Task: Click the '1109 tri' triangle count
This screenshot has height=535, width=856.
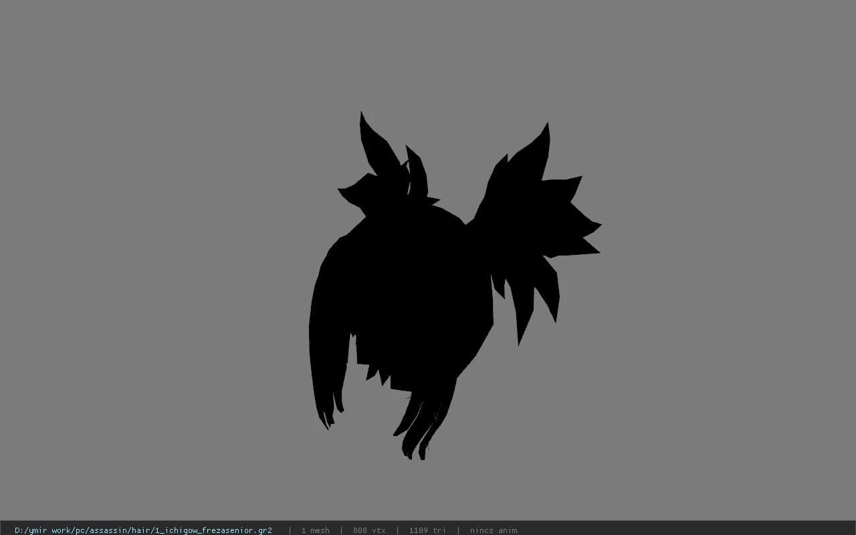Action: pos(427,530)
